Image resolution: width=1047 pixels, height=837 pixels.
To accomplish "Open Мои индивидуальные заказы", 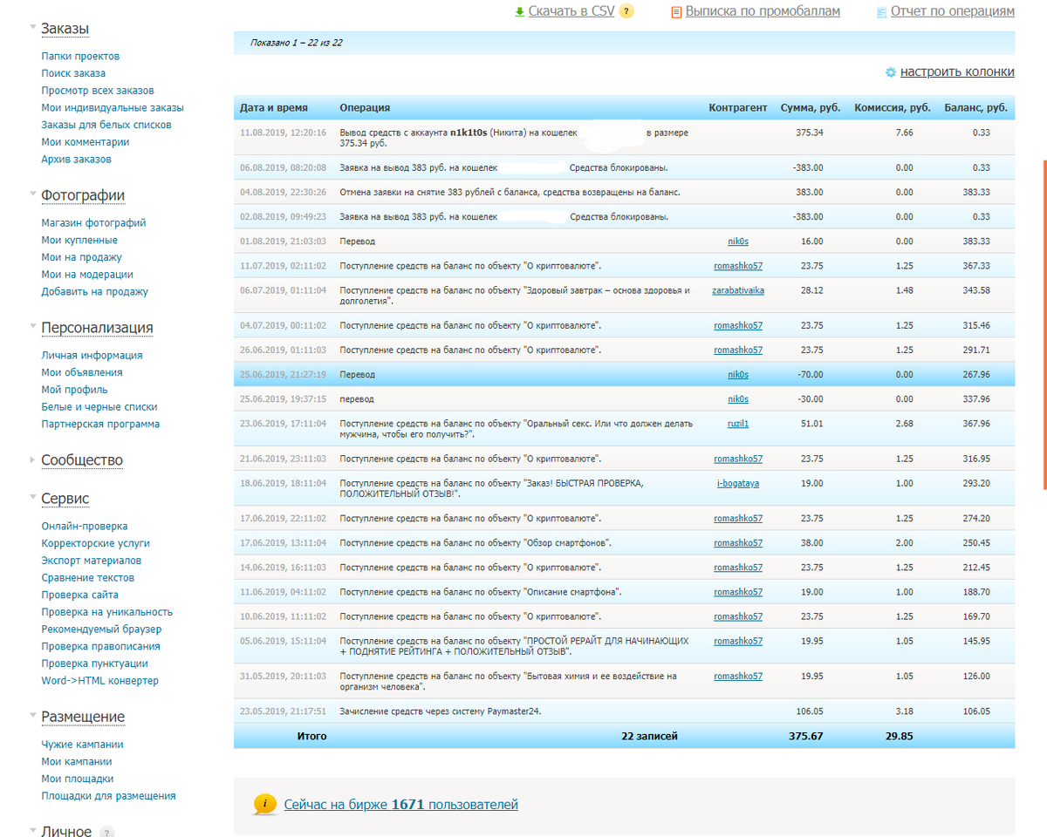I will [x=113, y=108].
